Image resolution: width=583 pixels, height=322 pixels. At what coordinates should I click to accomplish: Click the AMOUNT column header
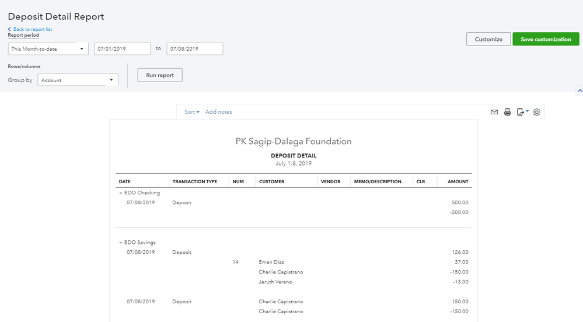click(x=458, y=181)
